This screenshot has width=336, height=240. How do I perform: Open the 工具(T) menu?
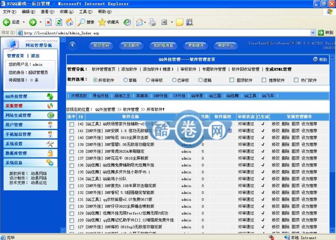pyautogui.click(x=85, y=12)
